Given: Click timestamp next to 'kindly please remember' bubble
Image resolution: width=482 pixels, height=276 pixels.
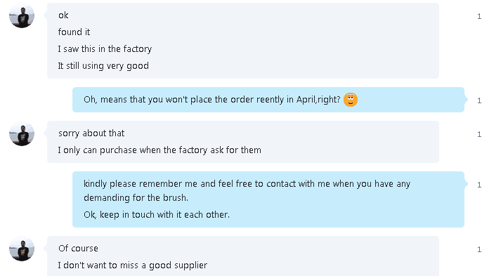Looking at the screenshot, I should (479, 185).
